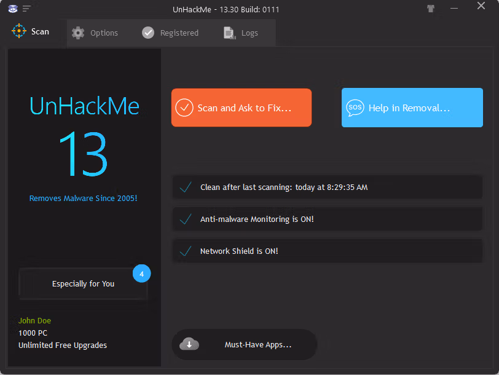Image resolution: width=499 pixels, height=375 pixels.
Task: Click the SOS speech bubble icon
Action: click(355, 108)
